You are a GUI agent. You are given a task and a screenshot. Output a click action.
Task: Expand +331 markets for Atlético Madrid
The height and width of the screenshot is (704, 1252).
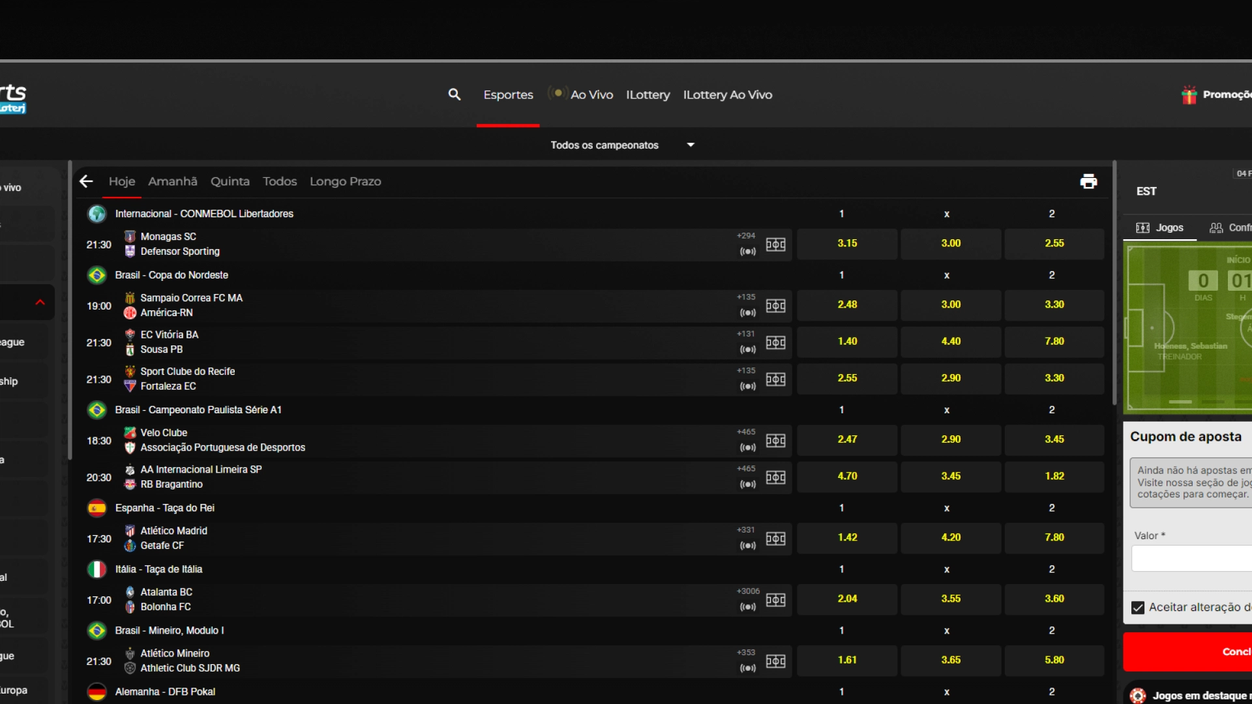746,530
